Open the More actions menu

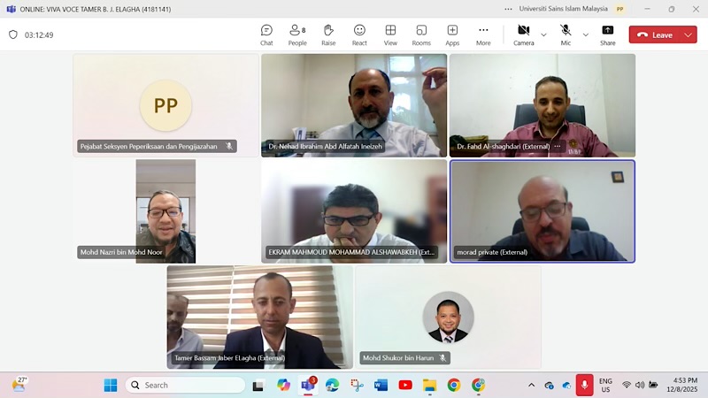tap(483, 34)
